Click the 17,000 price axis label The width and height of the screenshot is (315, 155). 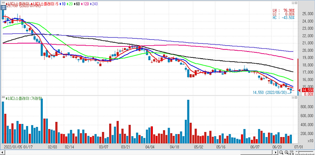click(307, 72)
